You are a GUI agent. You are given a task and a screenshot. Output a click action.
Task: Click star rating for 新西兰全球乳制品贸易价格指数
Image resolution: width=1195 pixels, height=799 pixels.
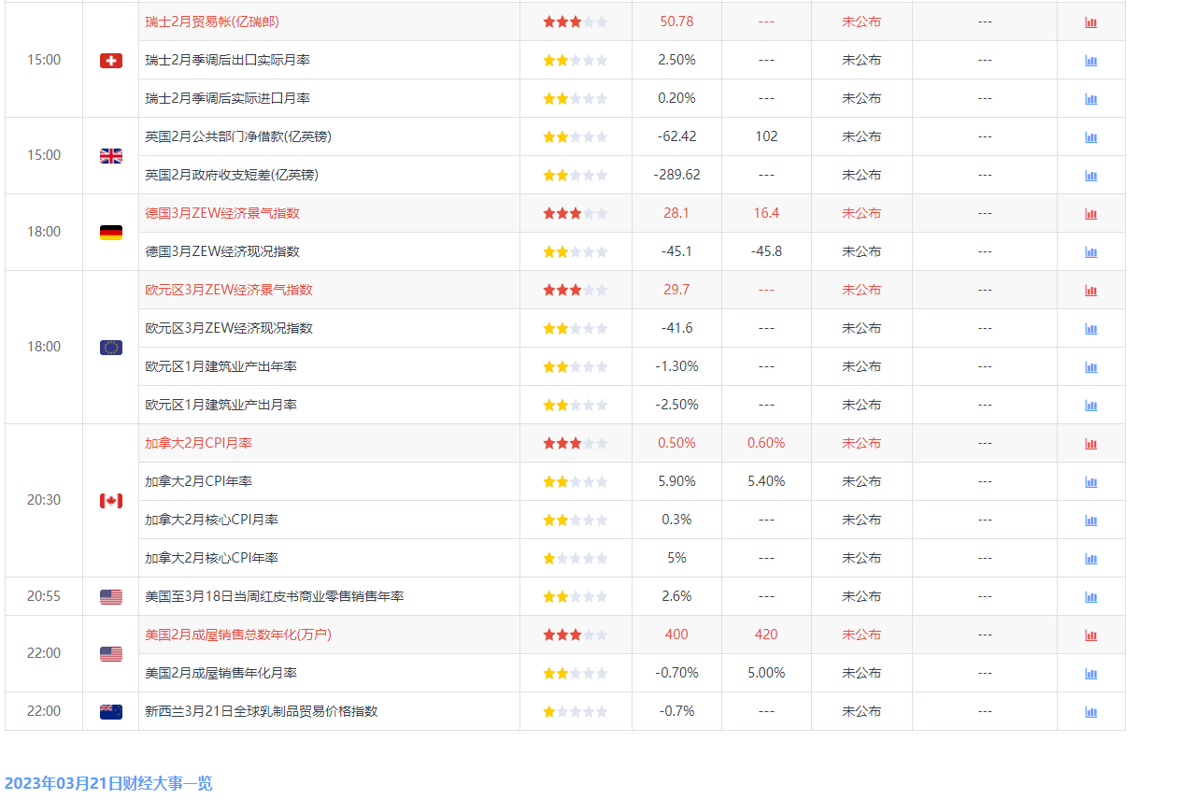(x=576, y=711)
